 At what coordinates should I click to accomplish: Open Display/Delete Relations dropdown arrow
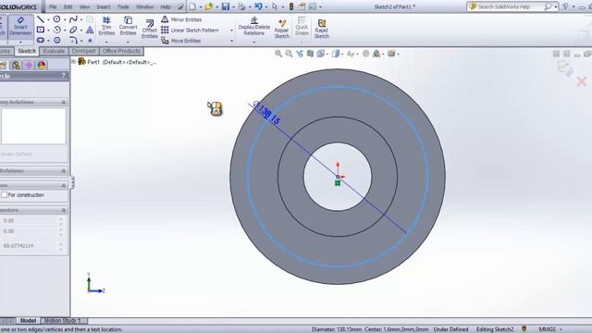pyautogui.click(x=254, y=42)
